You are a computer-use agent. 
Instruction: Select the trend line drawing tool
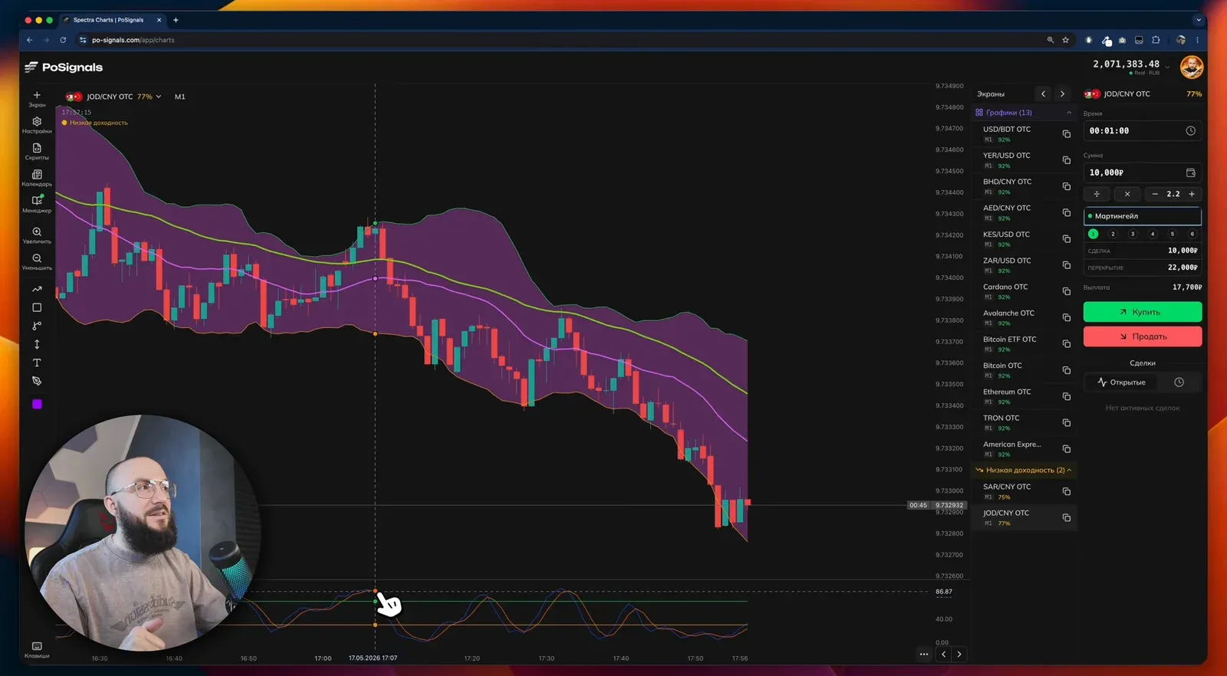tap(37, 289)
